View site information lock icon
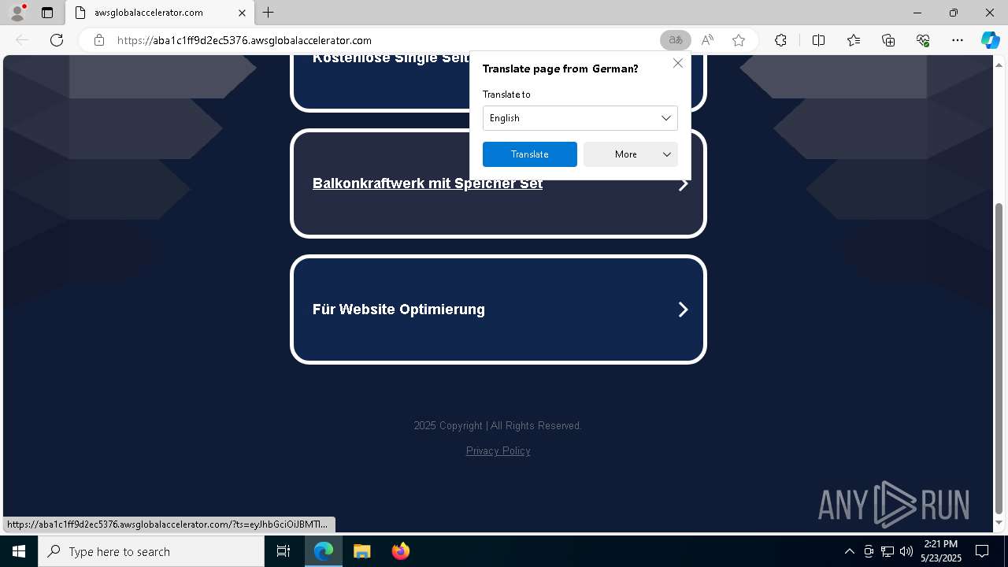This screenshot has width=1008, height=567. coord(99,40)
